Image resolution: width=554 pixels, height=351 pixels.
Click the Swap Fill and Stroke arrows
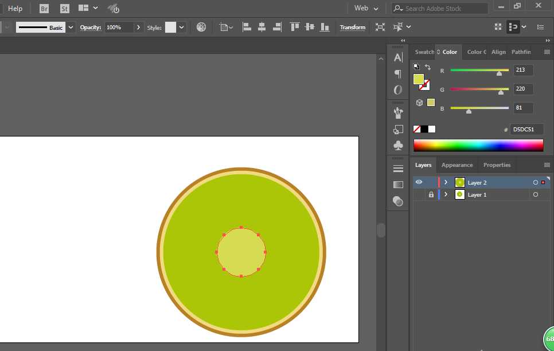pos(428,67)
